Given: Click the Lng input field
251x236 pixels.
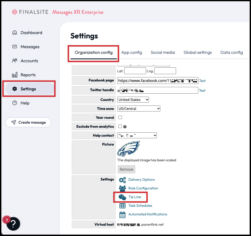Looking at the screenshot, I should click(165, 71).
